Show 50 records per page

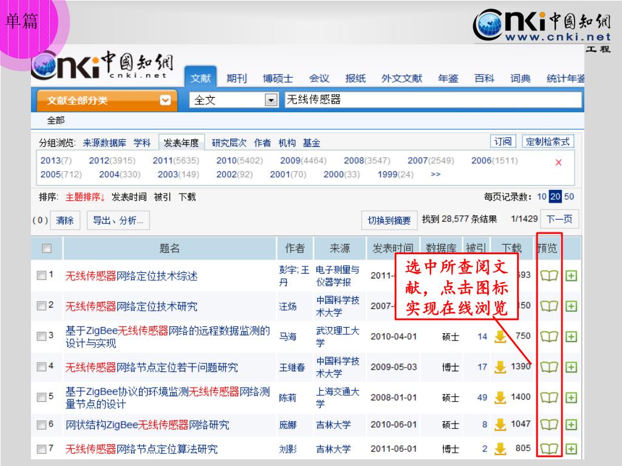click(x=569, y=197)
